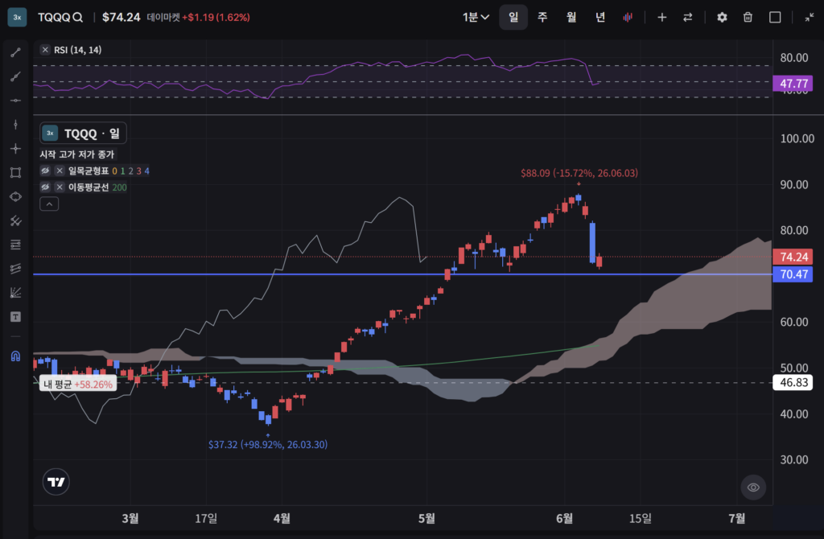Collapse the indicator legend list
824x539 pixels.
pos(49,204)
